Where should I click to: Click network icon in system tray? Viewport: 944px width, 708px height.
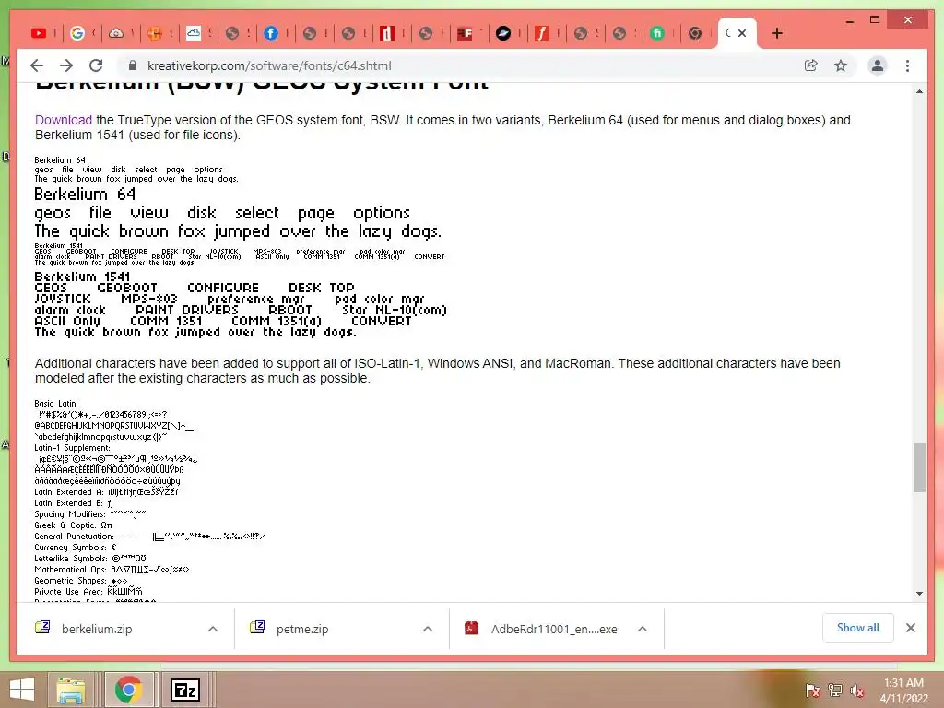[x=835, y=690]
